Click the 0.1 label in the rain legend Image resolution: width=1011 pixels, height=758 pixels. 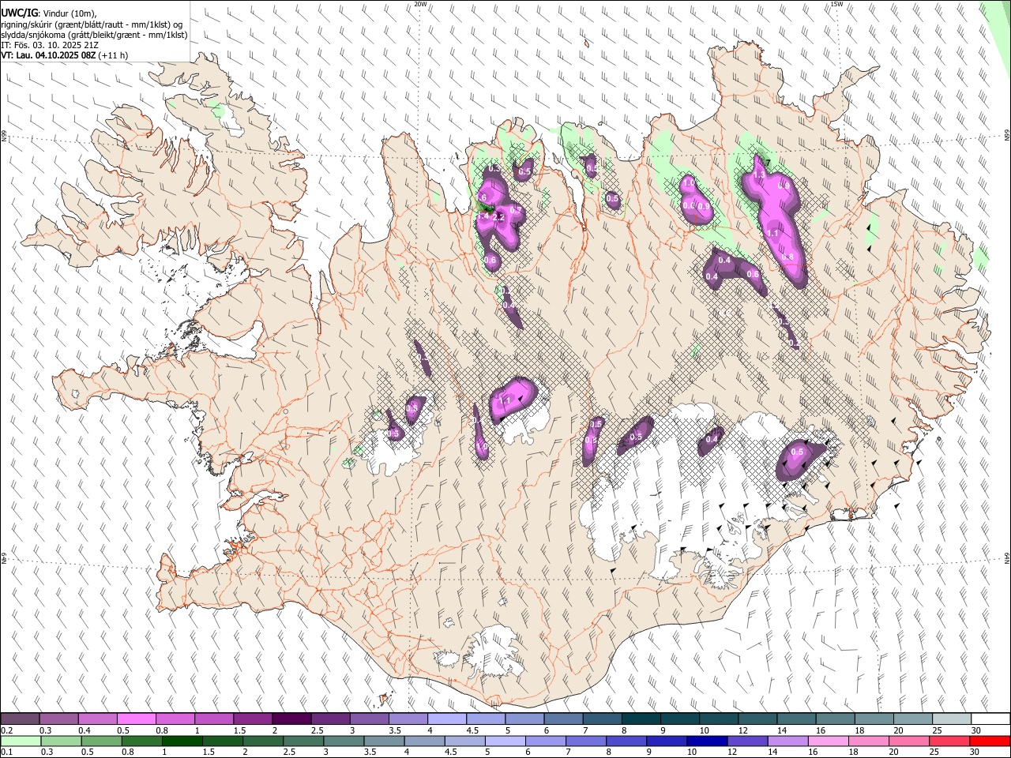point(6,752)
